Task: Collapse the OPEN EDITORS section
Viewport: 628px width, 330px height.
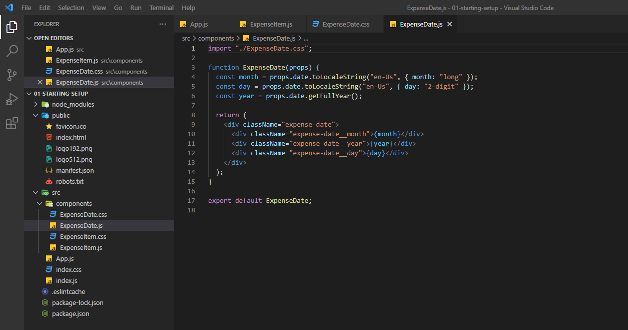Action: (30, 38)
